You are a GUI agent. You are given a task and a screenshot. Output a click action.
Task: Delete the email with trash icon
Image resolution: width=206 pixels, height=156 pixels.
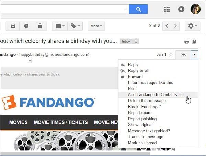click(x=40, y=26)
